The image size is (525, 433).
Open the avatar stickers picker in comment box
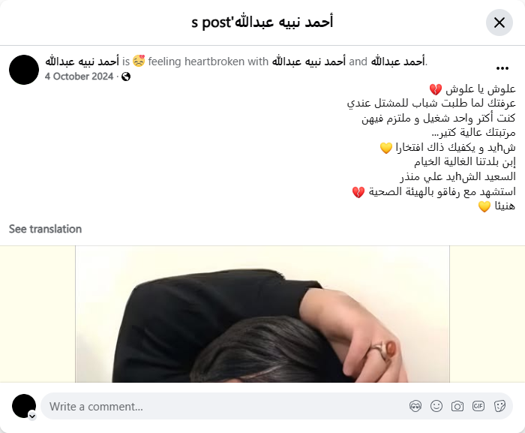click(x=415, y=406)
